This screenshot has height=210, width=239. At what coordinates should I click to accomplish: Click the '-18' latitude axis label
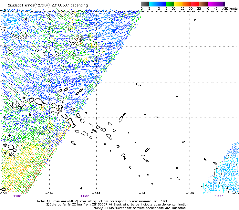[x=3, y=153]
